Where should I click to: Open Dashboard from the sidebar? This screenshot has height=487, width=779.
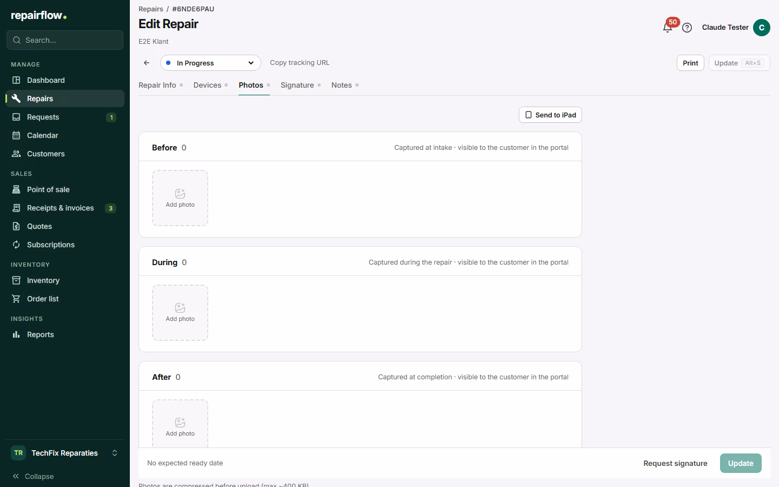point(65,80)
